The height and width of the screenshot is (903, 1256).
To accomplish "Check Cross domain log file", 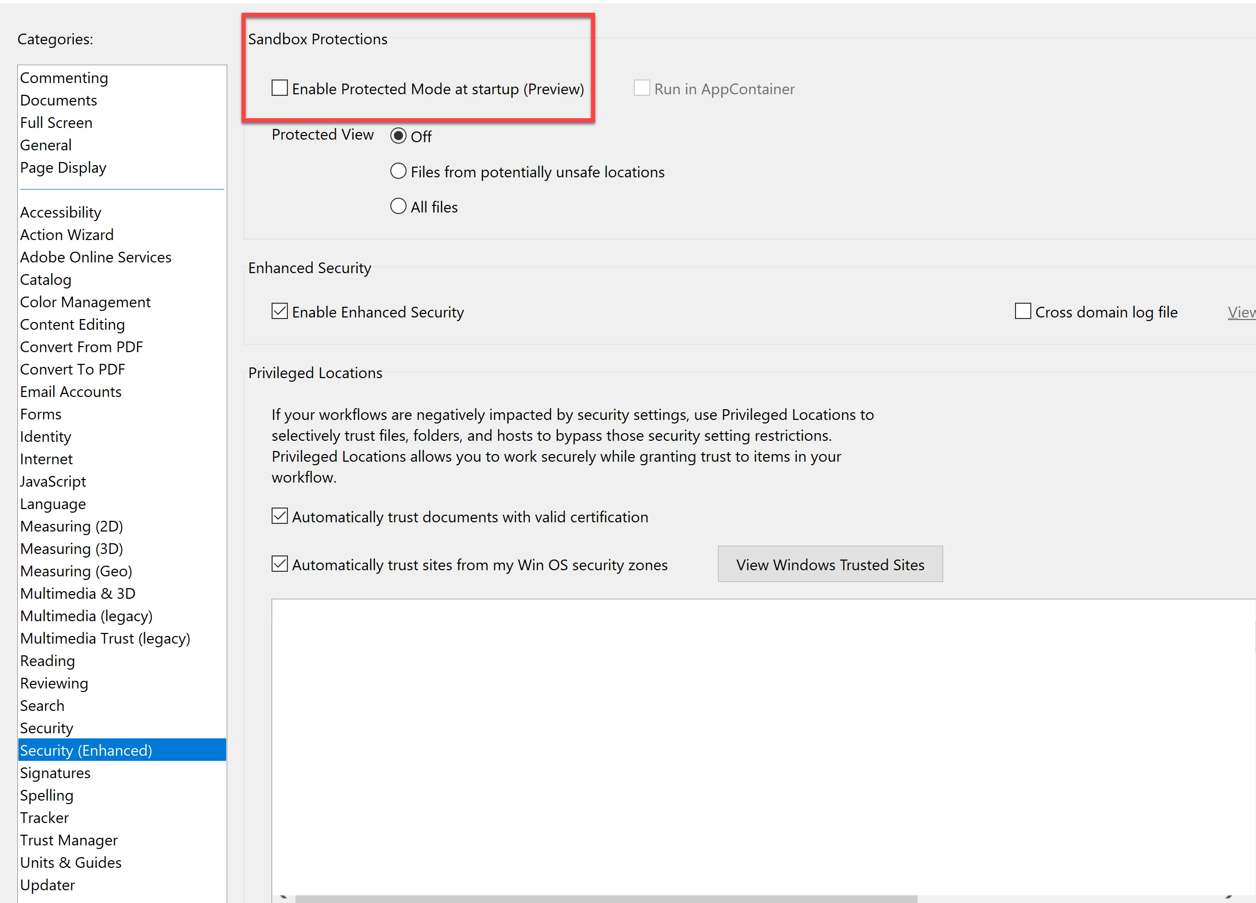I will (x=1022, y=311).
